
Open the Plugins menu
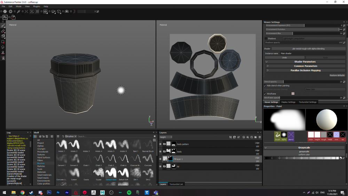[37, 6]
